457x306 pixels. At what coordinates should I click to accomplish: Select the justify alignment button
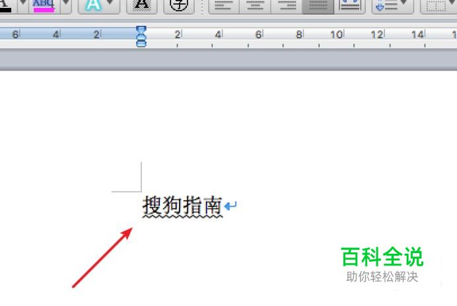tap(318, 6)
